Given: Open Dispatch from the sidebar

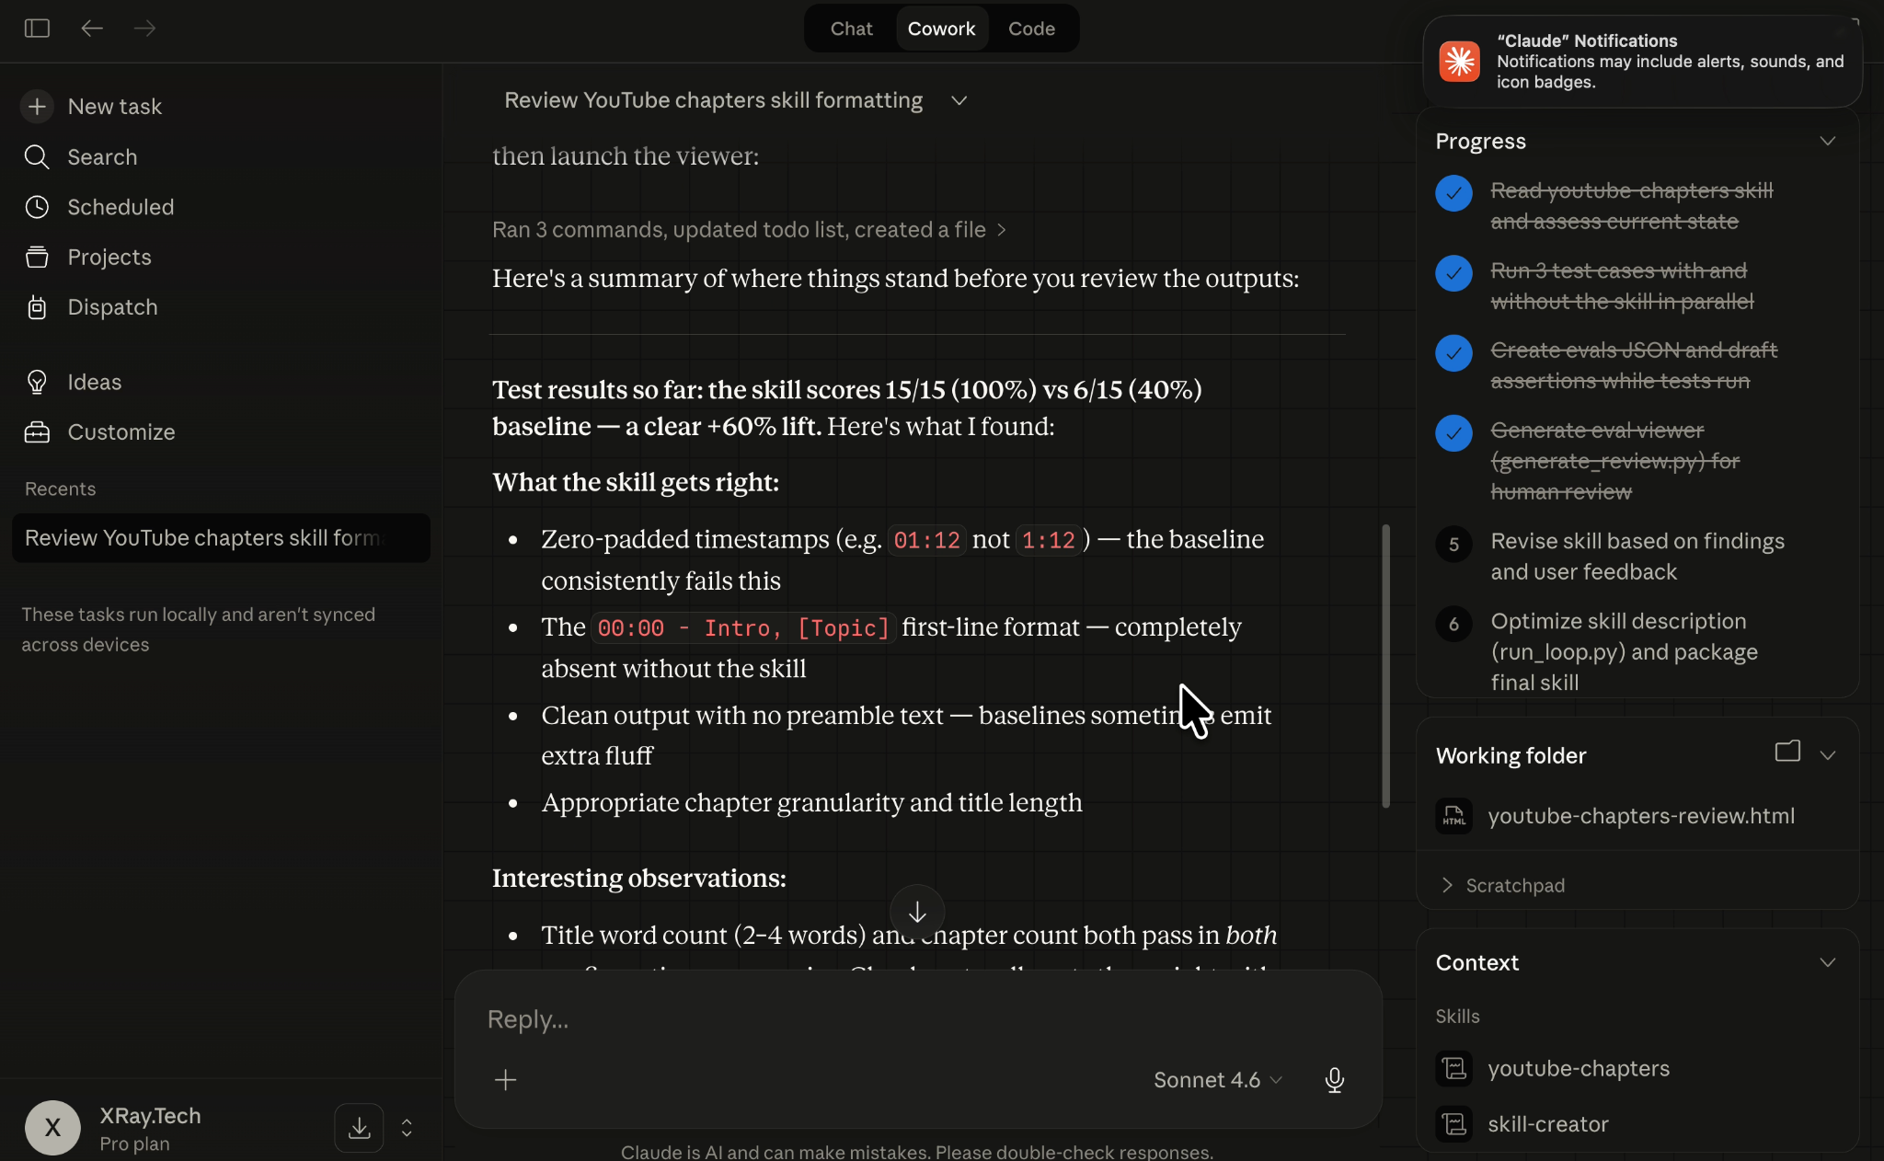Looking at the screenshot, I should pos(112,307).
